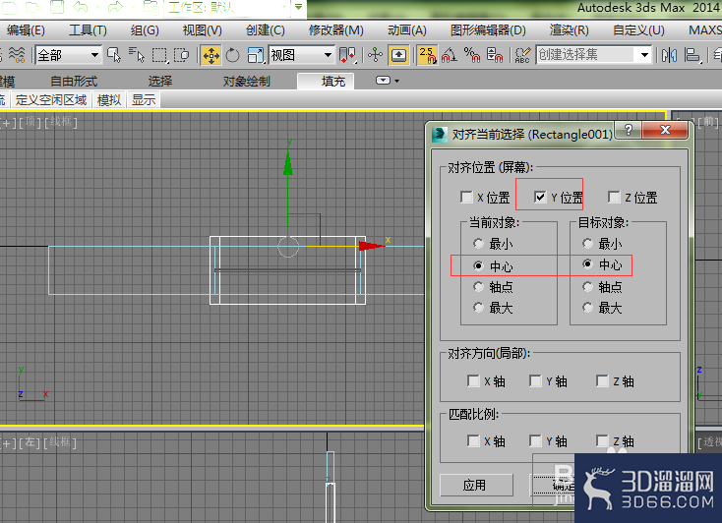Click the Select Object tool icon
This screenshot has height=523, width=722.
[x=113, y=55]
